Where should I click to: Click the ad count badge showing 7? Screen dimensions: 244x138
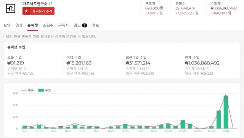[84, 25]
